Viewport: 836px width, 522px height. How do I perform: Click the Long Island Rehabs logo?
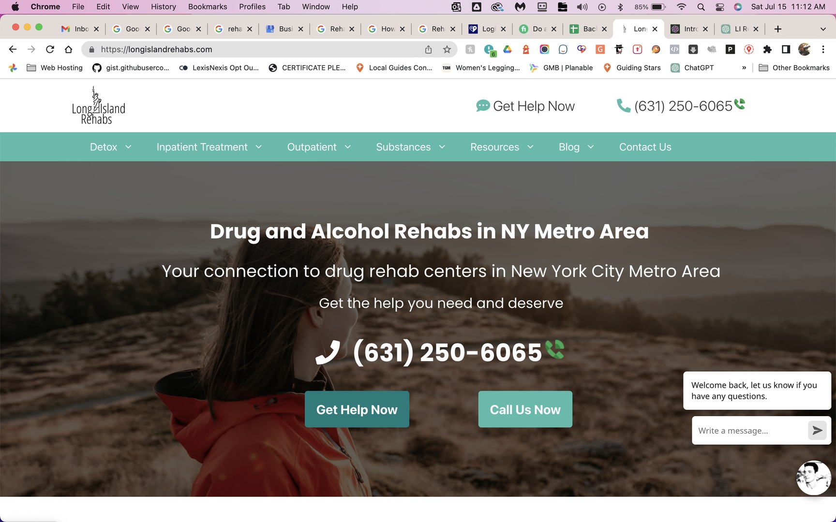coord(99,106)
